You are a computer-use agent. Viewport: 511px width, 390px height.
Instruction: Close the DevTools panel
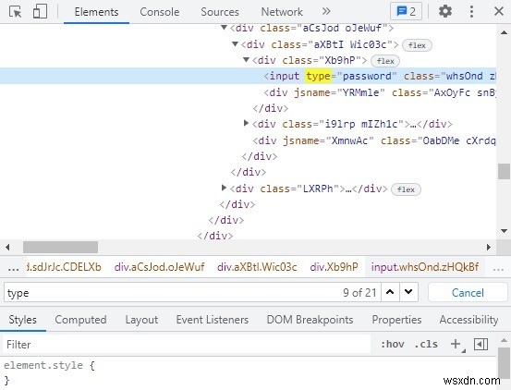pyautogui.click(x=499, y=12)
